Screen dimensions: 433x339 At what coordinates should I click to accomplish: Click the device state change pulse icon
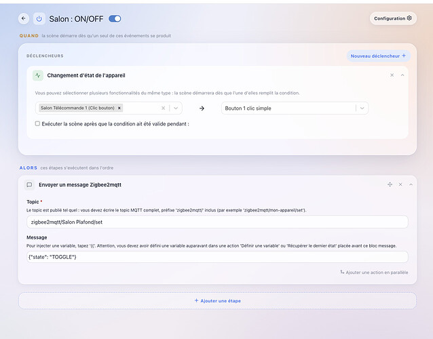[x=38, y=75]
